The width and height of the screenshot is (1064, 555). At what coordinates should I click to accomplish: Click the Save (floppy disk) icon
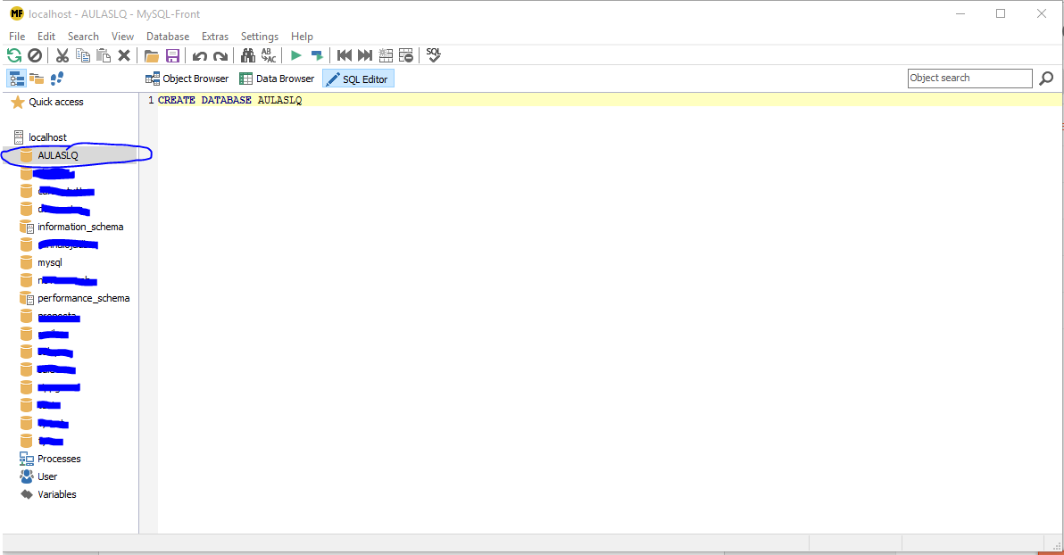pyautogui.click(x=173, y=55)
